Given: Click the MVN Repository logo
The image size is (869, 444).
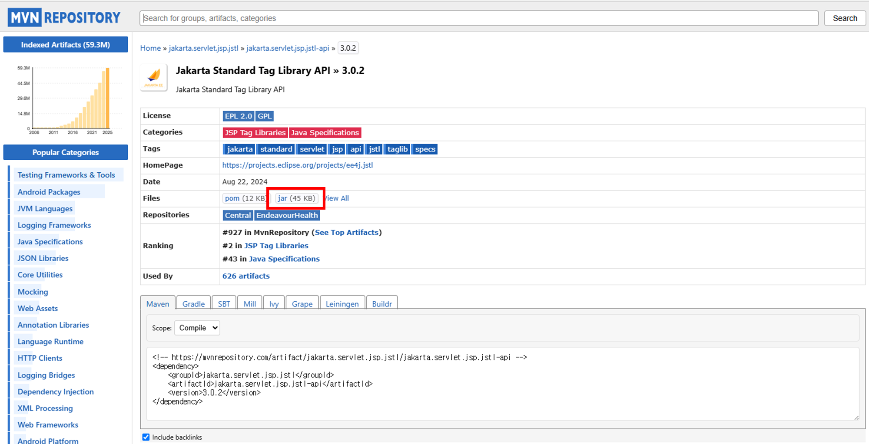Looking at the screenshot, I should (x=64, y=17).
